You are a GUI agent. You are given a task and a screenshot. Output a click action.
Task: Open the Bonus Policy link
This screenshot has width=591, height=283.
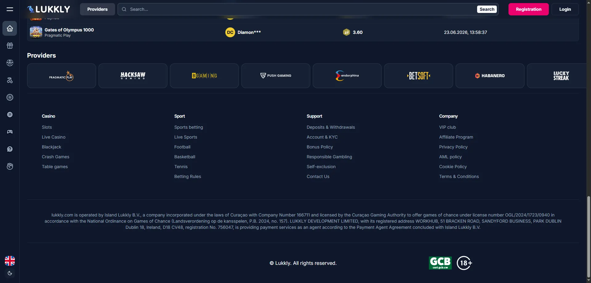pos(320,147)
